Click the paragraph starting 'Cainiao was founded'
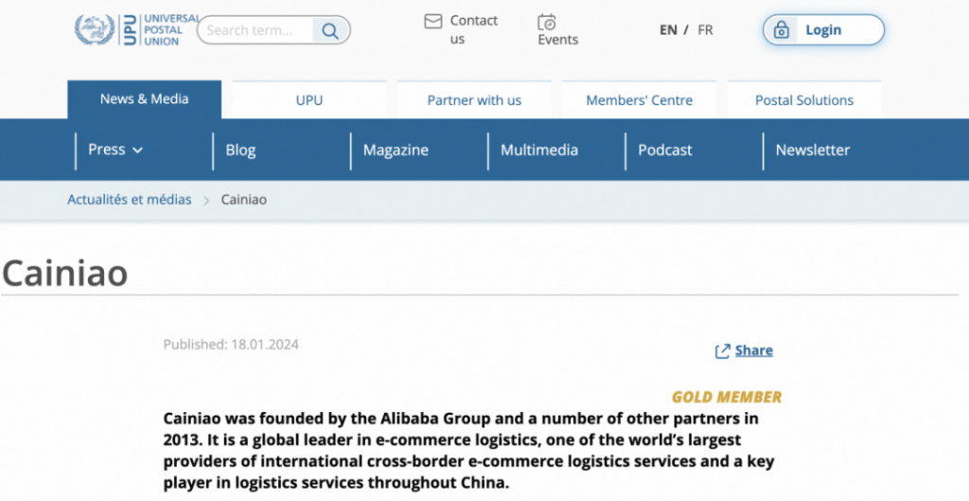This screenshot has width=969, height=501. pyautogui.click(x=469, y=451)
